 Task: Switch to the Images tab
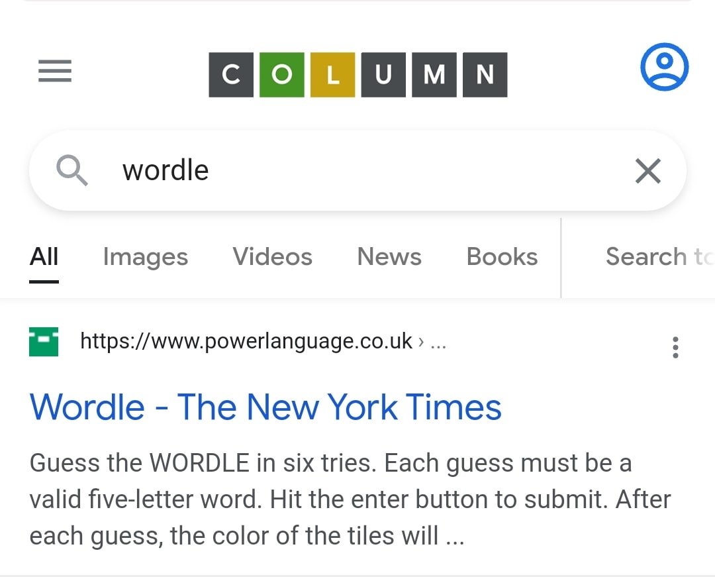click(146, 257)
